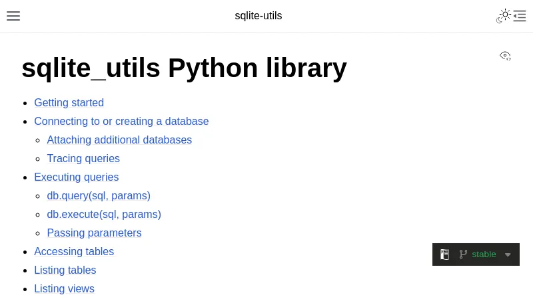Open the Accessing tables link
Screen dimensions: 533x299
click(74, 252)
